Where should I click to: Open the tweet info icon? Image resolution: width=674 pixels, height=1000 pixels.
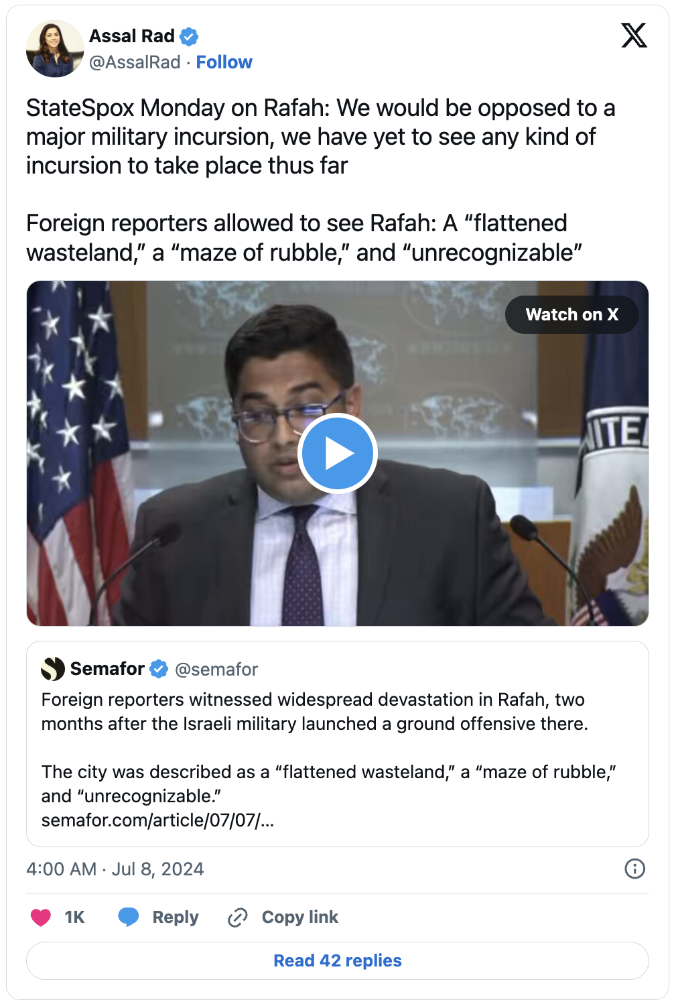click(x=634, y=869)
